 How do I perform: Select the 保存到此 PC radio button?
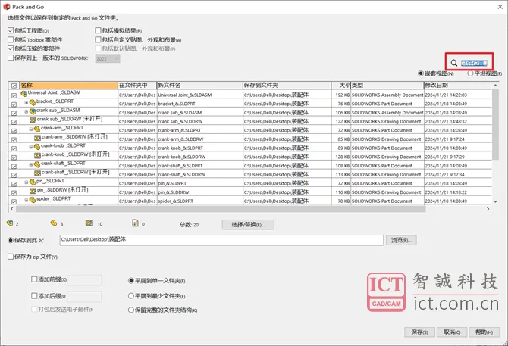point(11,240)
